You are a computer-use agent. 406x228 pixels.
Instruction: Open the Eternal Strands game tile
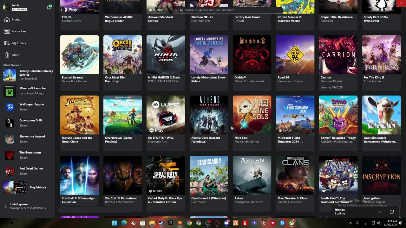[79, 62]
